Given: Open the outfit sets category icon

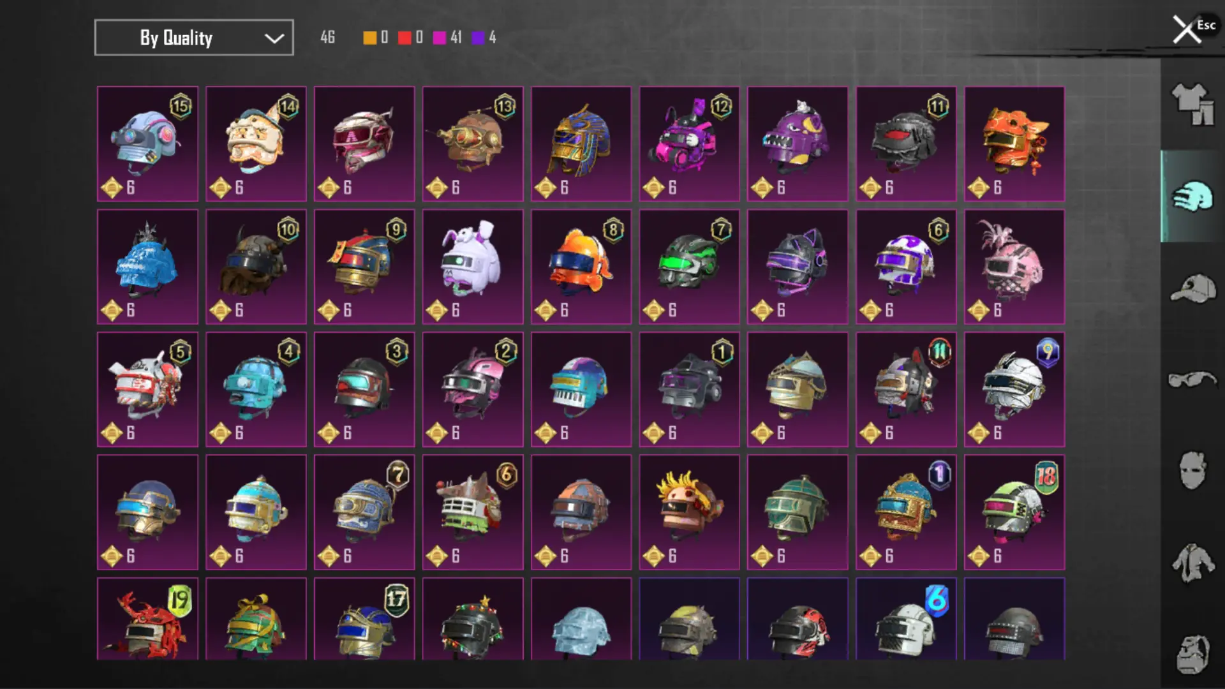Looking at the screenshot, I should tap(1192, 105).
